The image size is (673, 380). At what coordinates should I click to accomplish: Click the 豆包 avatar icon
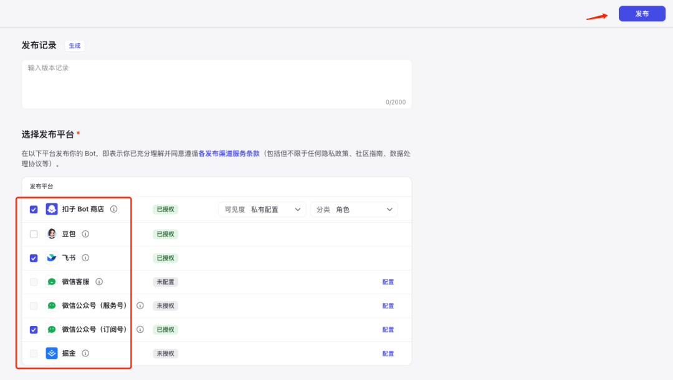coord(52,234)
